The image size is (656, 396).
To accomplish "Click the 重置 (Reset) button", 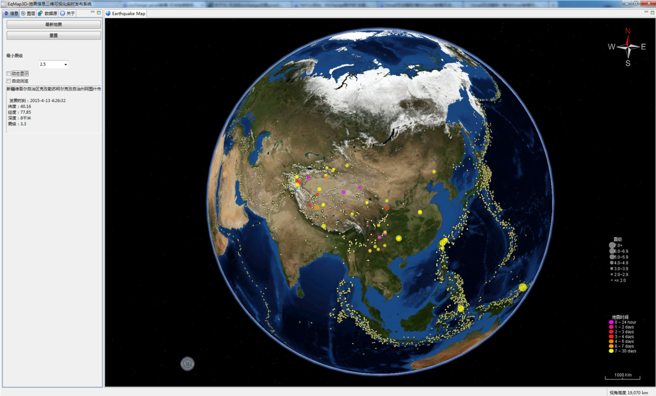I will (x=53, y=35).
